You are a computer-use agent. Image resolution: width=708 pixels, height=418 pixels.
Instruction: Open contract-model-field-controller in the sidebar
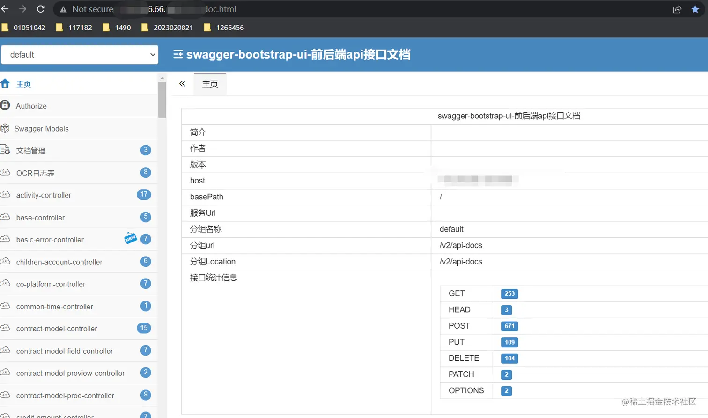(79, 351)
